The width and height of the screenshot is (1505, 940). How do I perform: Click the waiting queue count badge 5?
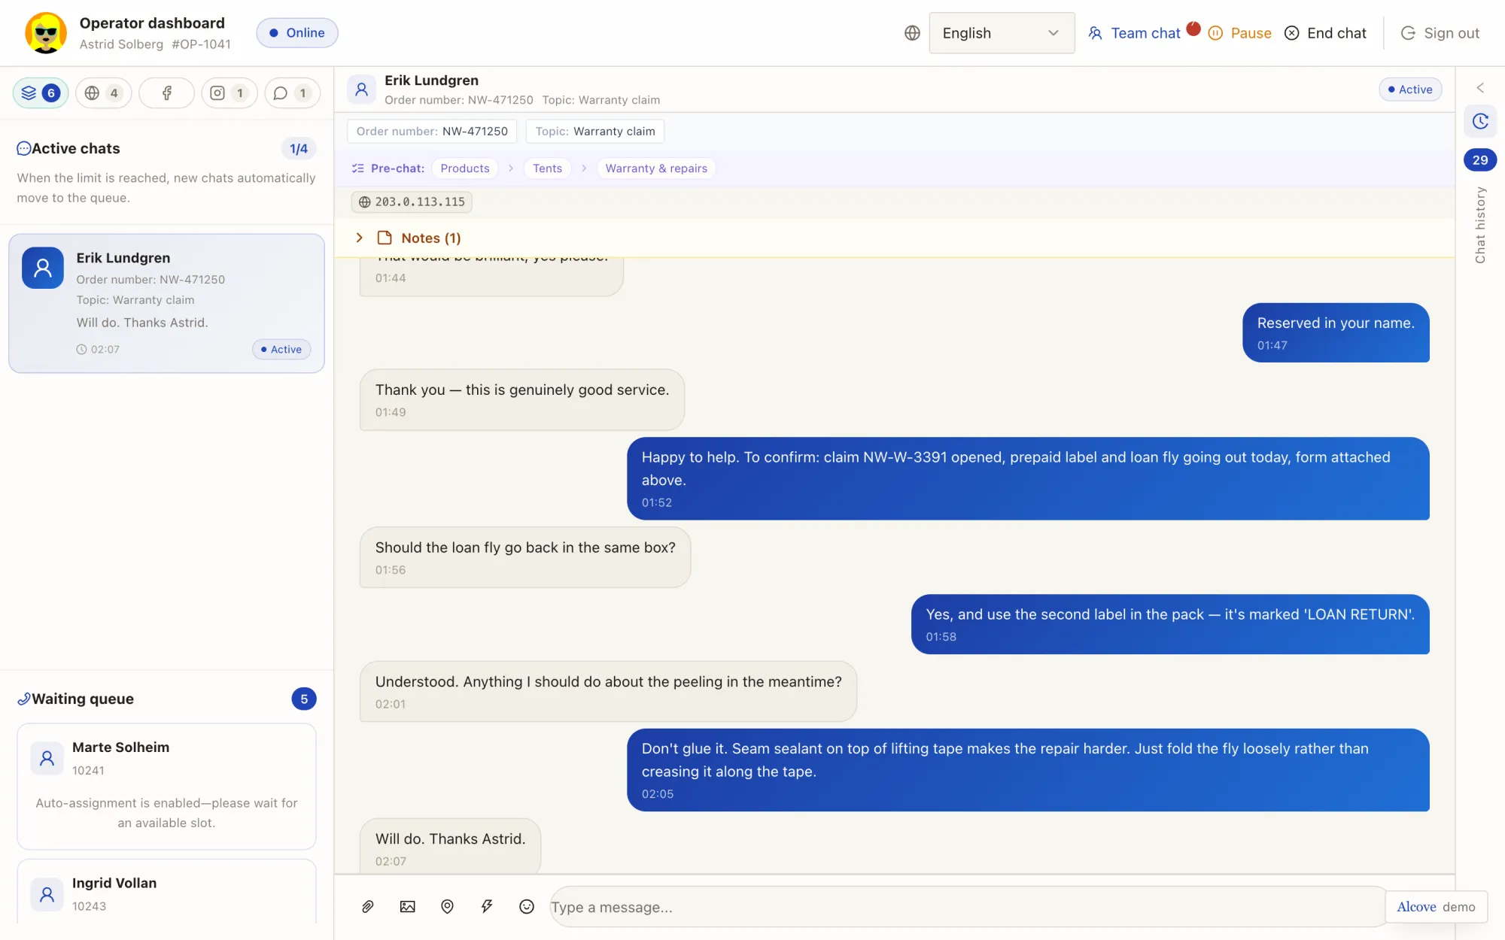tap(304, 699)
